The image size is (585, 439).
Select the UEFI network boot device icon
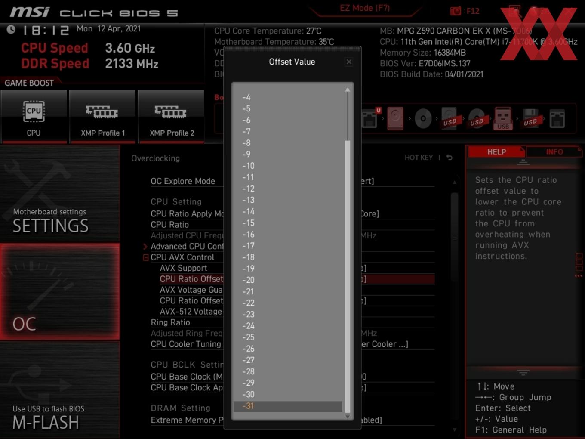(371, 118)
